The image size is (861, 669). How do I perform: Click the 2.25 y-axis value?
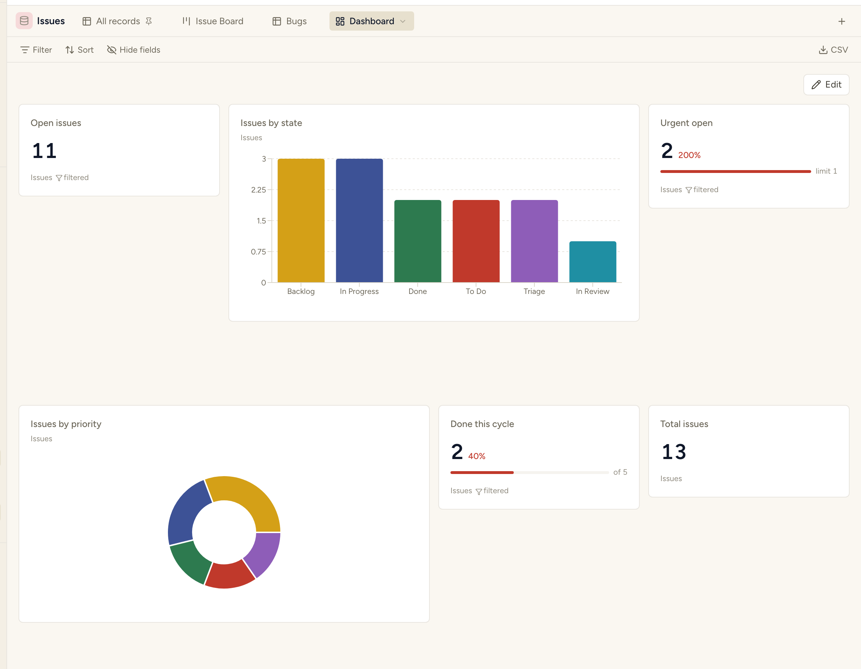pyautogui.click(x=259, y=190)
